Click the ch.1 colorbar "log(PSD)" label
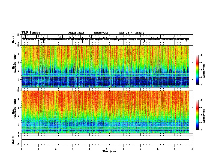The width and height of the screenshot is (216, 167). pyautogui.click(x=204, y=71)
